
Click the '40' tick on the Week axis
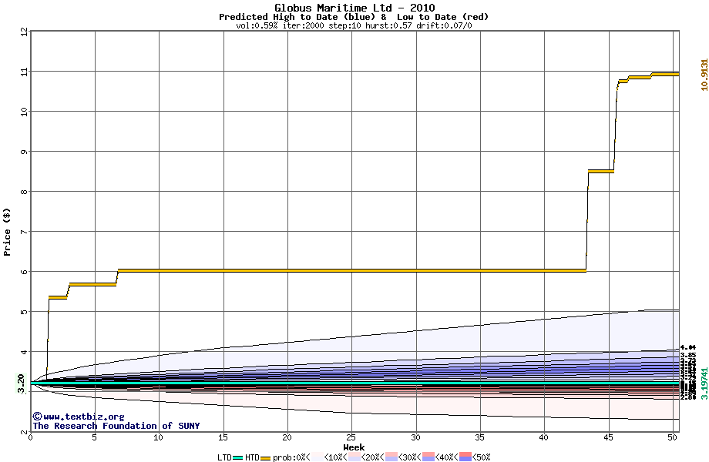[x=543, y=437]
